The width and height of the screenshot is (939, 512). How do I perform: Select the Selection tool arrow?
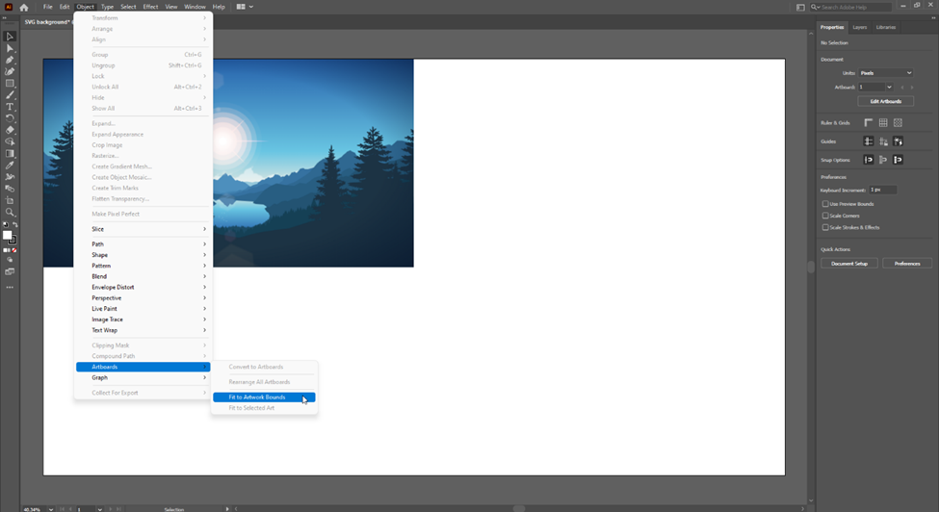coord(10,37)
